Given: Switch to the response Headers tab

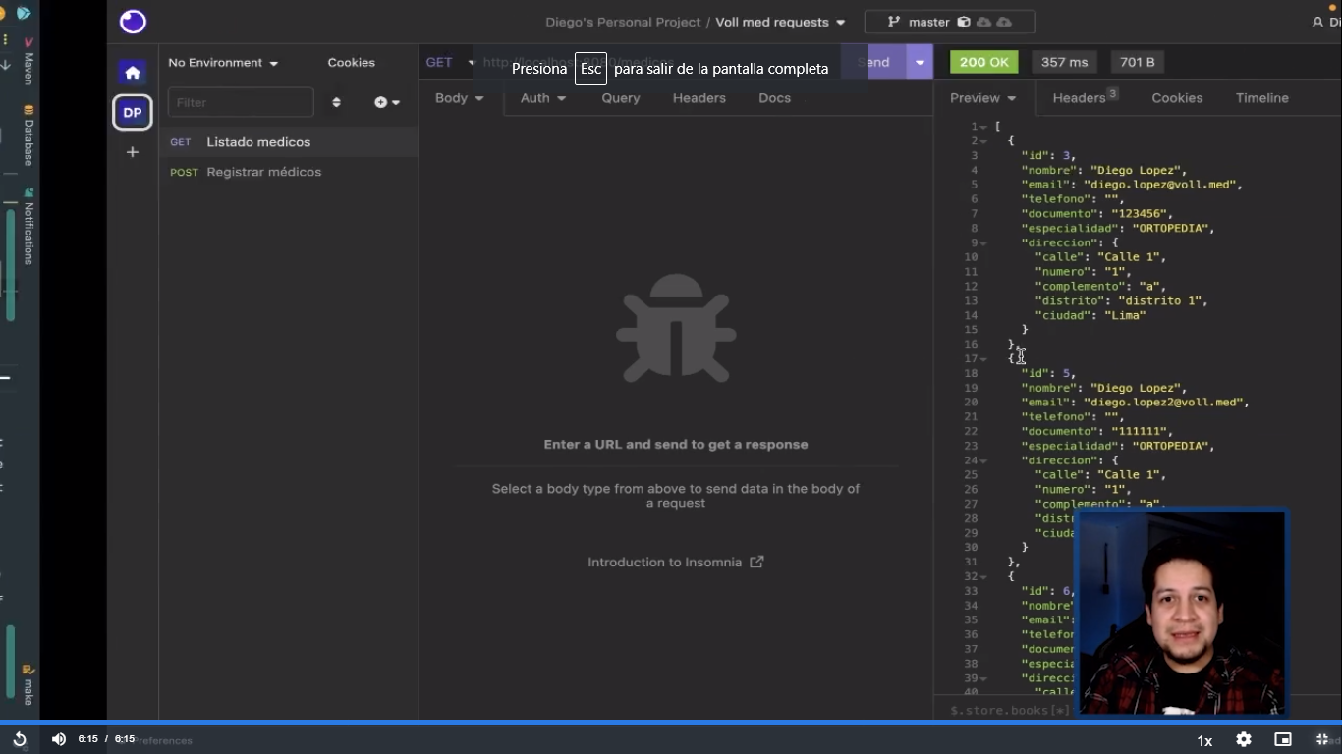Looking at the screenshot, I should [x=1086, y=98].
